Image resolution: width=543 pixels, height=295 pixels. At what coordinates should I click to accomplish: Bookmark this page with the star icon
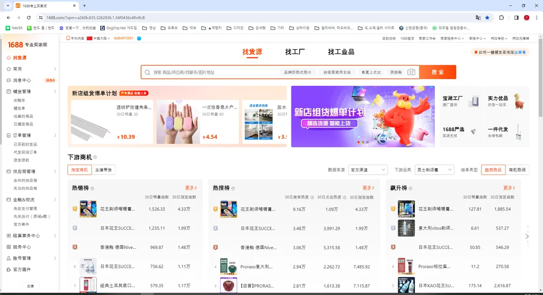[x=487, y=18]
